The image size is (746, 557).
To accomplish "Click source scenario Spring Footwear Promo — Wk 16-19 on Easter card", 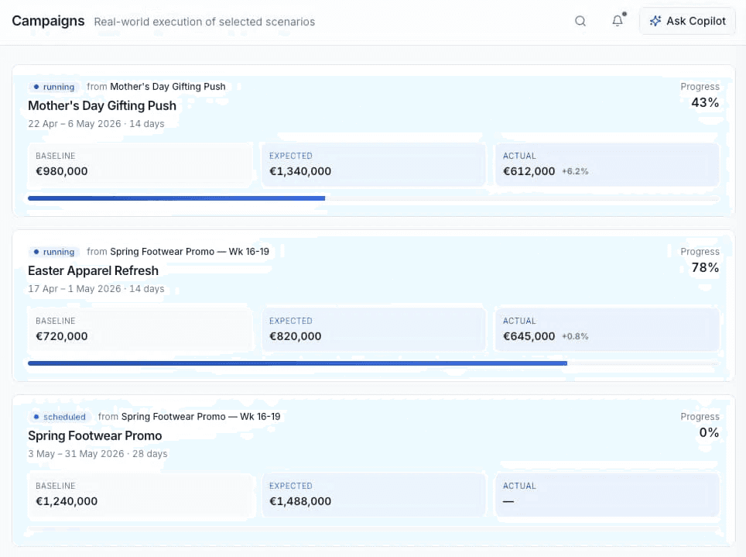I will (x=190, y=252).
